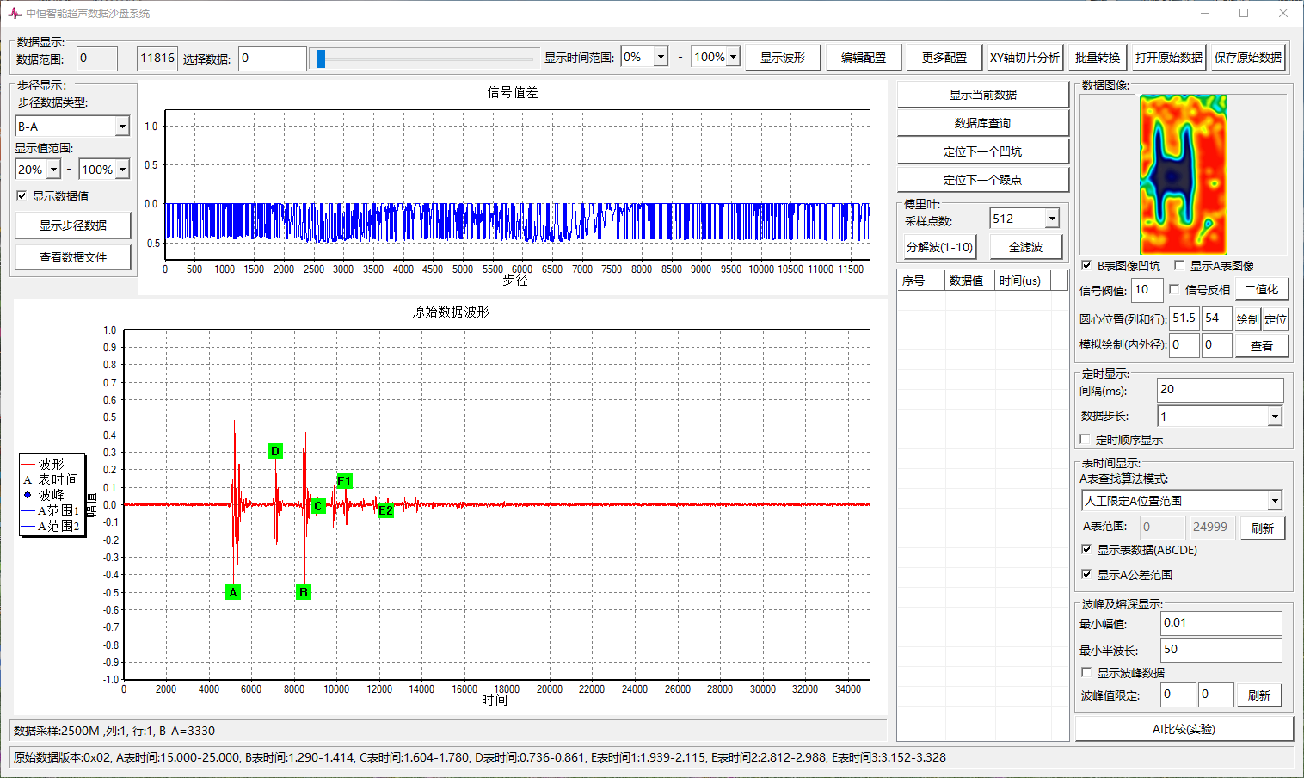This screenshot has height=778, width=1304.
Task: Focus the 信号阈值 input field
Action: pyautogui.click(x=1148, y=290)
